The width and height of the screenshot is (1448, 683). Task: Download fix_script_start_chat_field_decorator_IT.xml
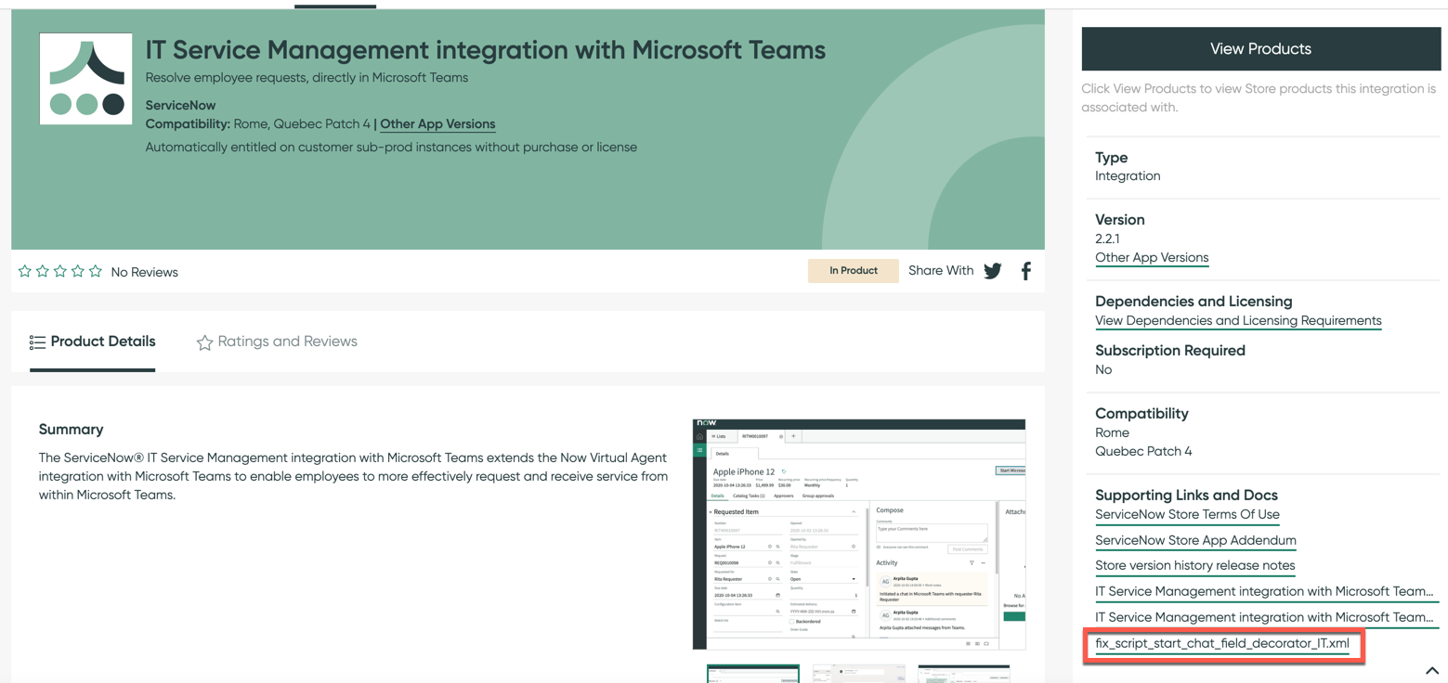click(x=1222, y=643)
